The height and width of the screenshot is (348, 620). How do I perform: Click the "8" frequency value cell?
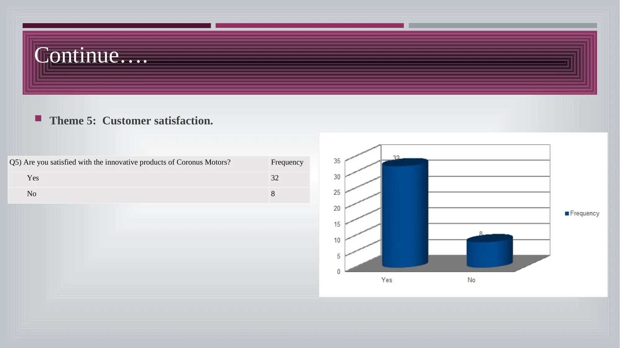pyautogui.click(x=289, y=195)
